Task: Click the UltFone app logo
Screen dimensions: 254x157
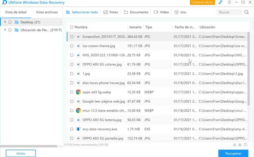Action: coord(5,2)
